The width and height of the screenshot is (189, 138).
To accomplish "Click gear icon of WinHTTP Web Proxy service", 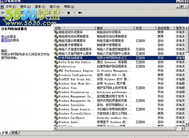I will click(56, 79).
